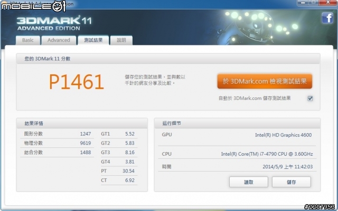Open the 說明 tab
This screenshot has height=211, width=338.
point(121,40)
